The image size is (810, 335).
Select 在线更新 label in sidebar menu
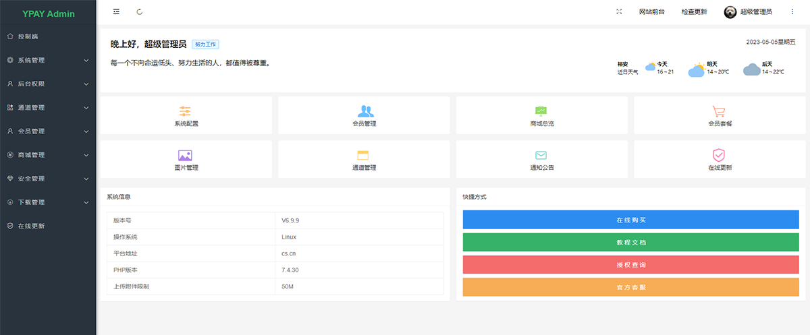(31, 226)
